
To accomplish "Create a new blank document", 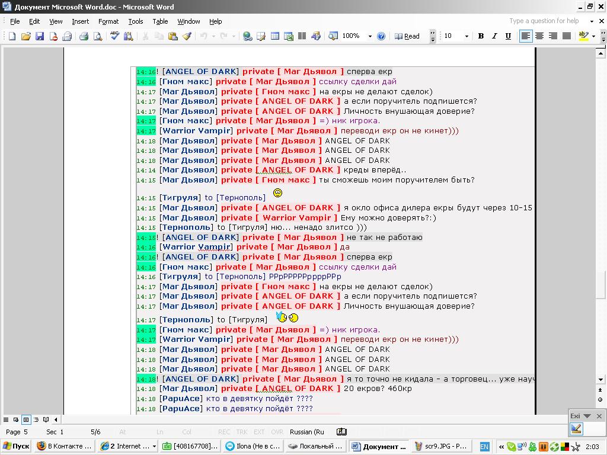I will (12, 36).
